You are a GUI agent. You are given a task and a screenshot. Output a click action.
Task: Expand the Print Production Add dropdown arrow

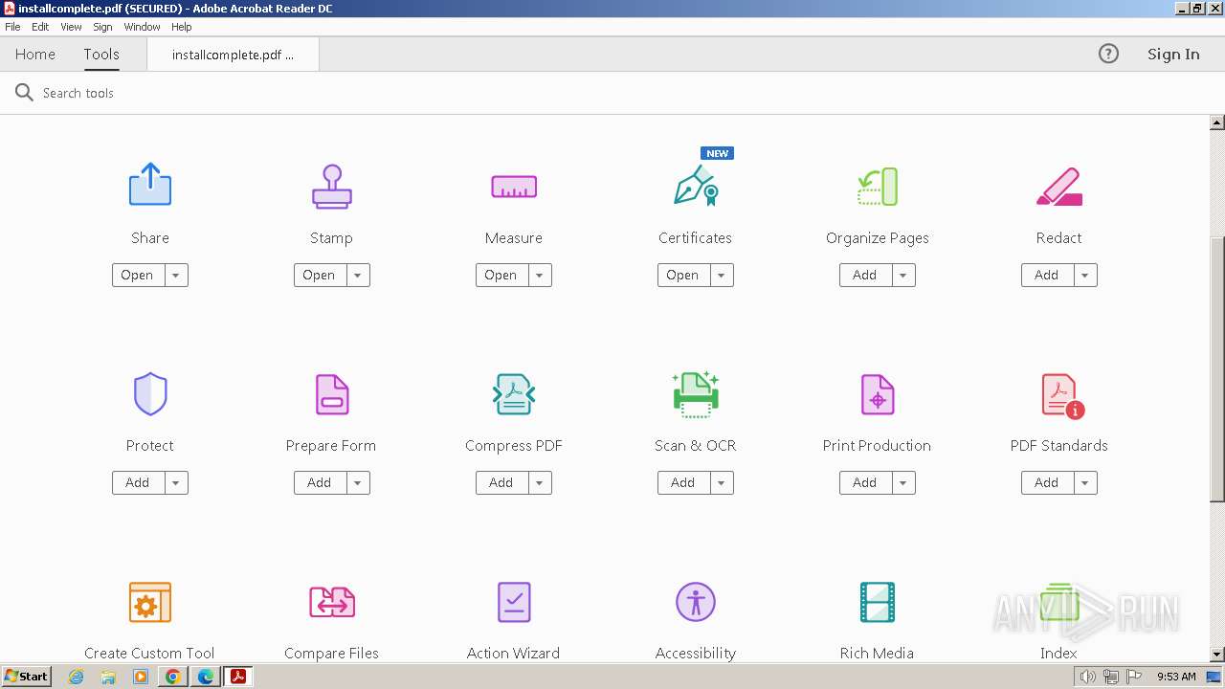pos(903,483)
